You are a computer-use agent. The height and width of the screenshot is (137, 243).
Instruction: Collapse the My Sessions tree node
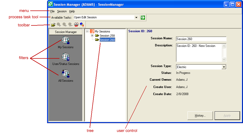(87, 31)
